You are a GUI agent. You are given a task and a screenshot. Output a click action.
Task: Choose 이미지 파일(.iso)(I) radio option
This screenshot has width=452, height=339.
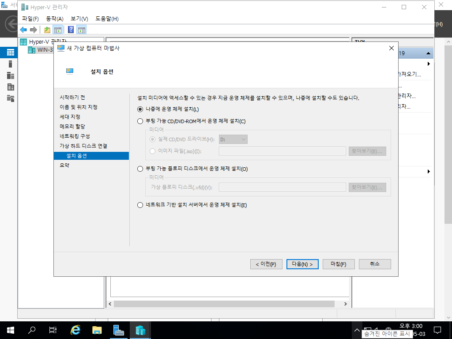(152, 151)
